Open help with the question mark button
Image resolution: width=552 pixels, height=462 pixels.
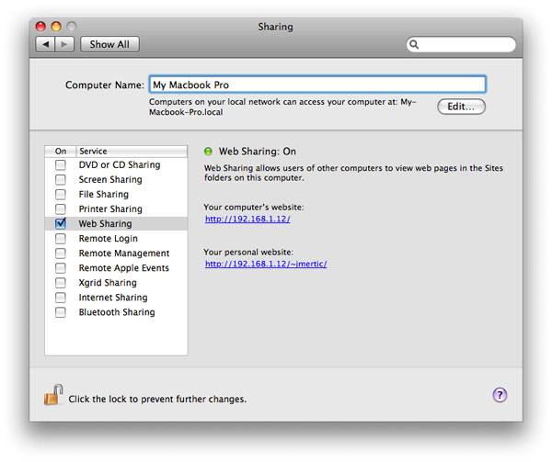tap(500, 395)
